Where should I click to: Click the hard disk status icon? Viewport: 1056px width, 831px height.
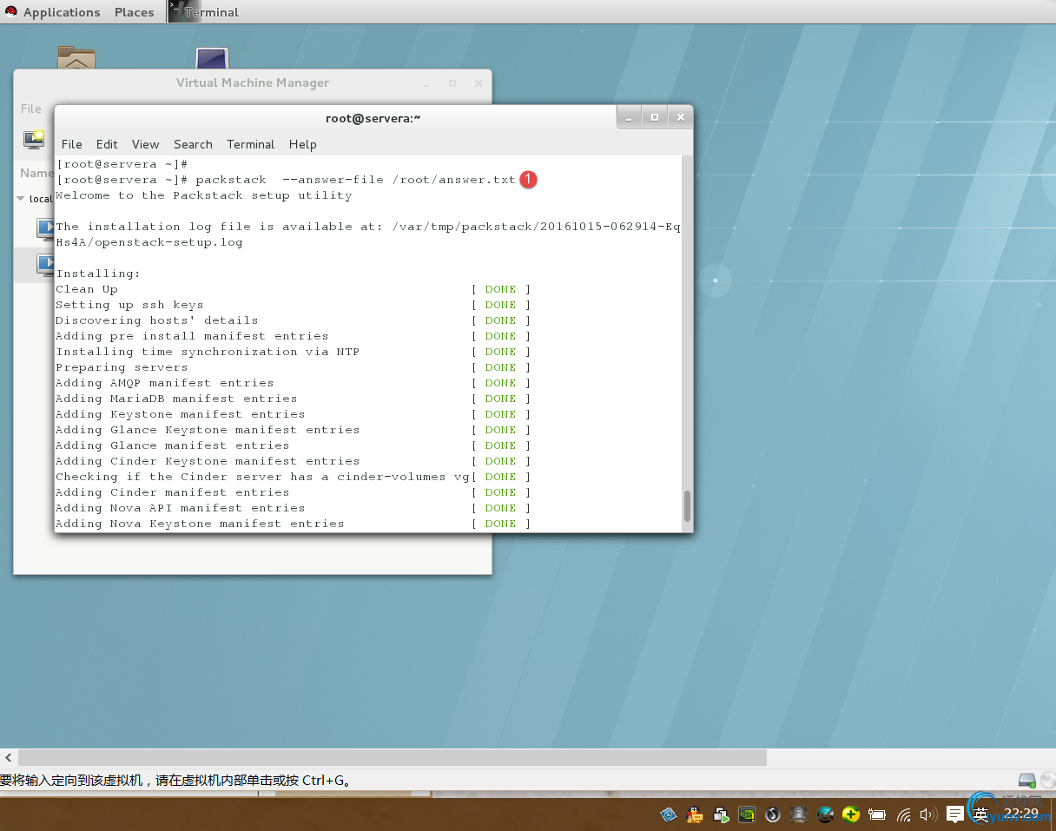(x=1027, y=780)
